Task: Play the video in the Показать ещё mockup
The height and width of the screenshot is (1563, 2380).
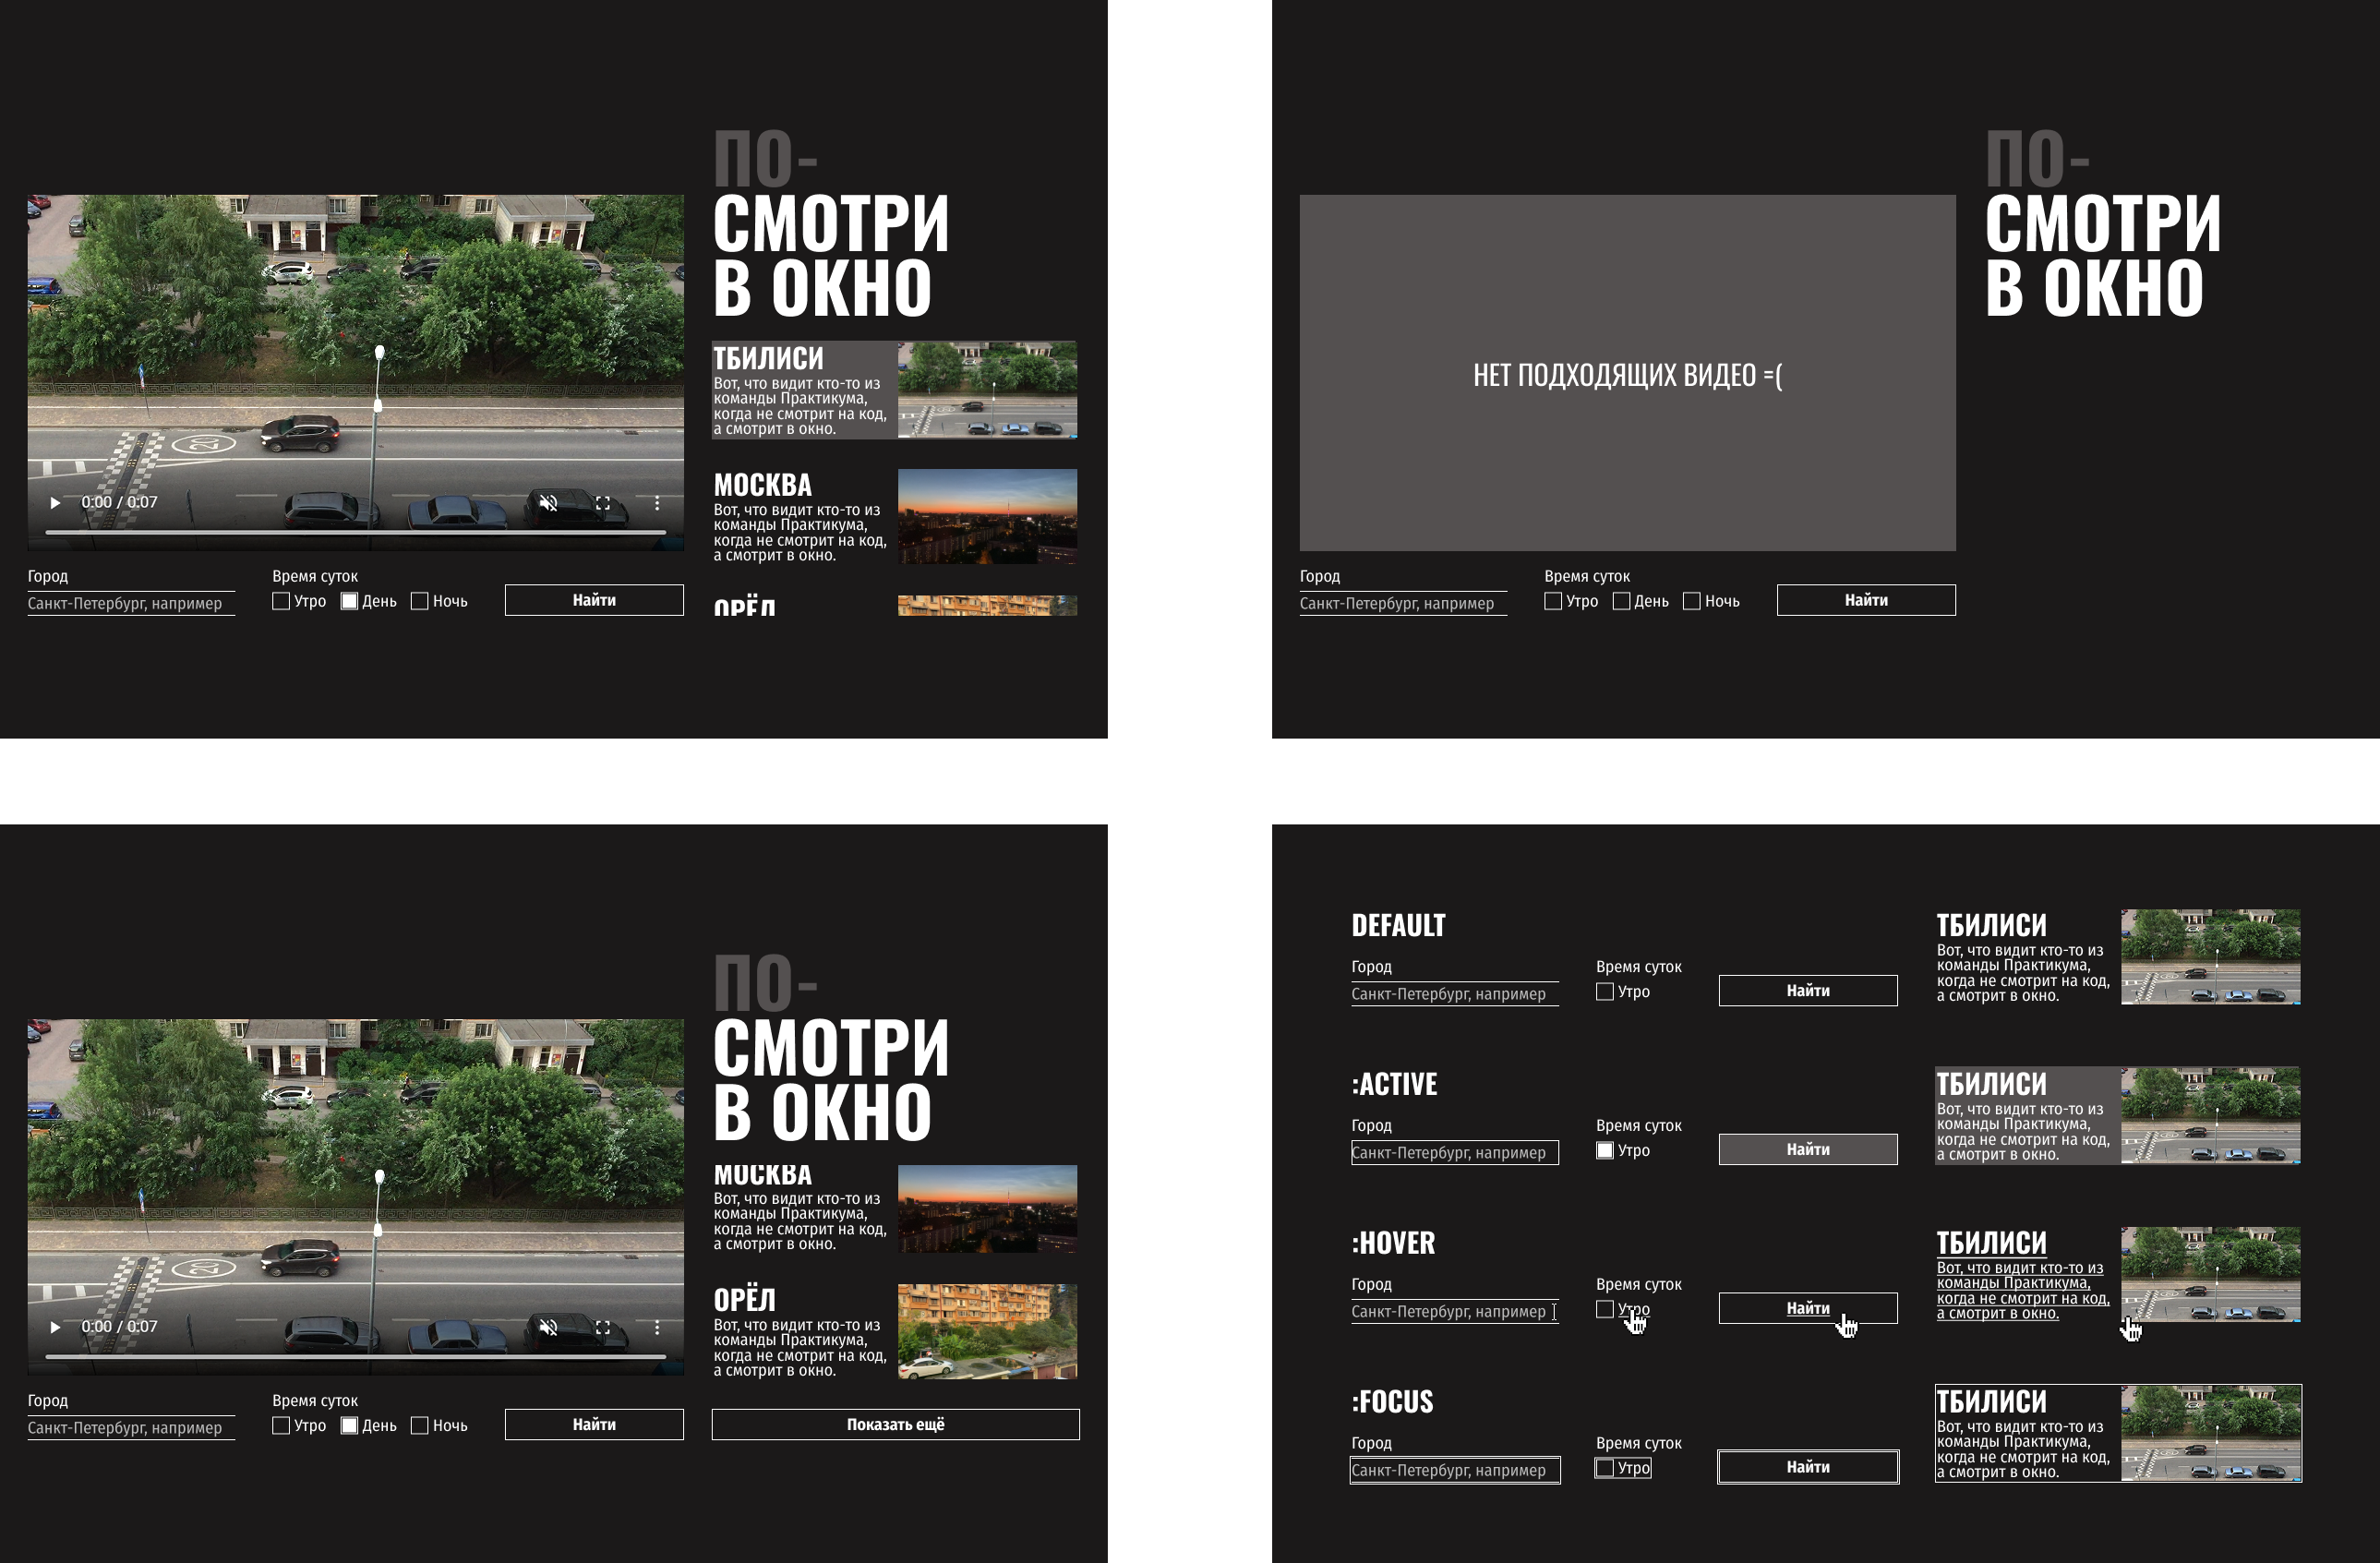Action: click(x=55, y=1327)
